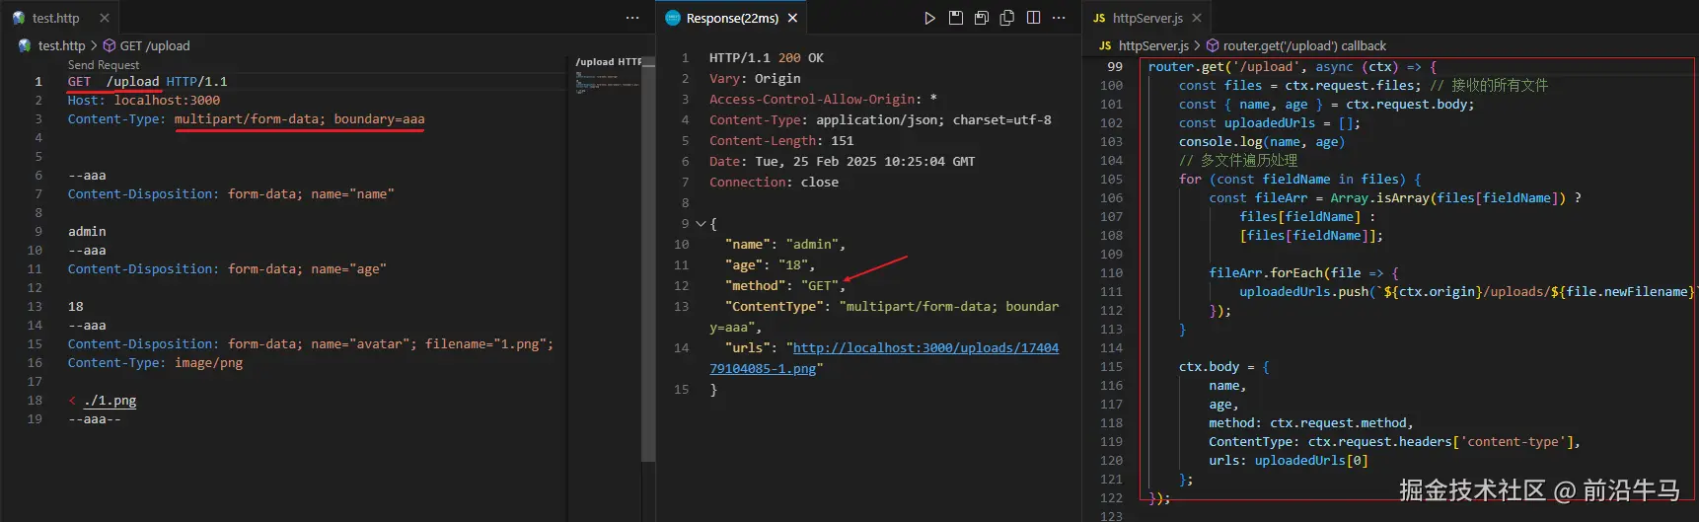Click 'HTTP/1.1 200 OK' status line
Screen dimensions: 1699x522
(x=766, y=58)
